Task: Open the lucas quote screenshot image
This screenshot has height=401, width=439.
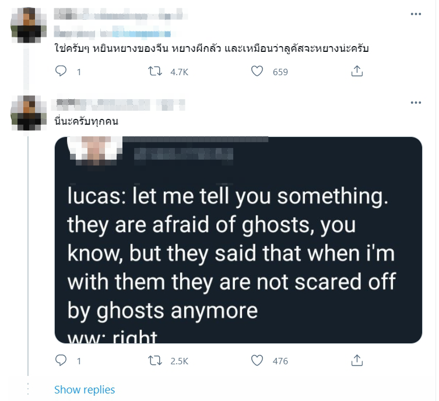Action: pyautogui.click(x=238, y=240)
